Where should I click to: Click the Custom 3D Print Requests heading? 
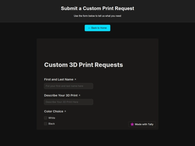[83, 65]
